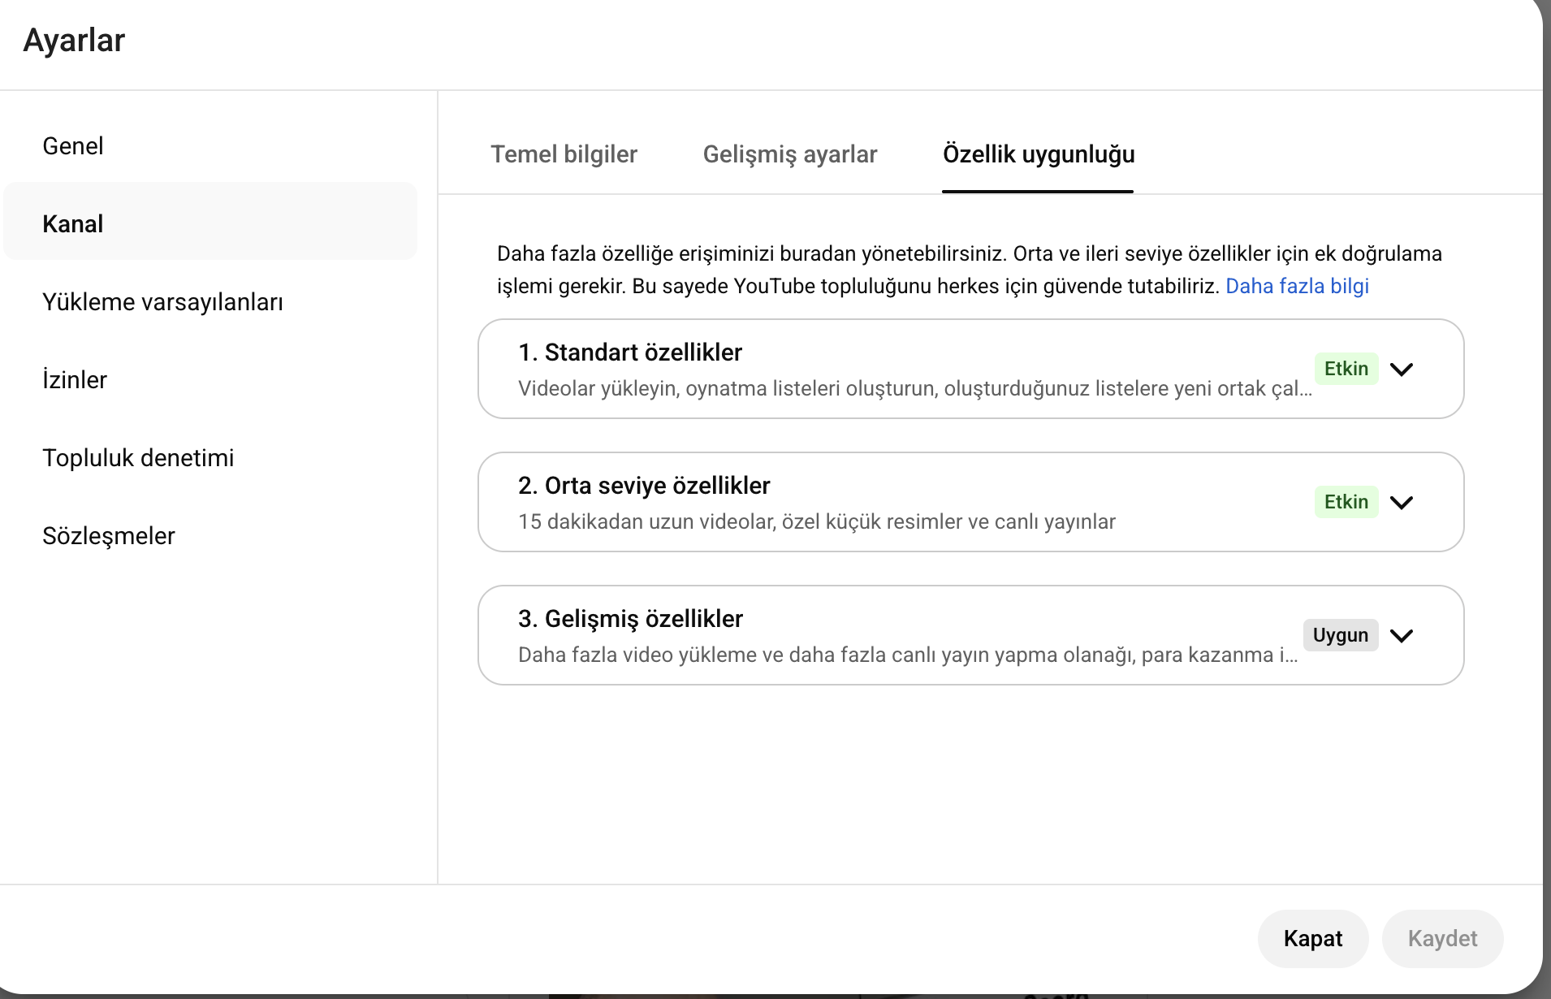The image size is (1551, 999).
Task: Click the Uygun badge on Gelişmiş özellikler
Action: 1340,635
